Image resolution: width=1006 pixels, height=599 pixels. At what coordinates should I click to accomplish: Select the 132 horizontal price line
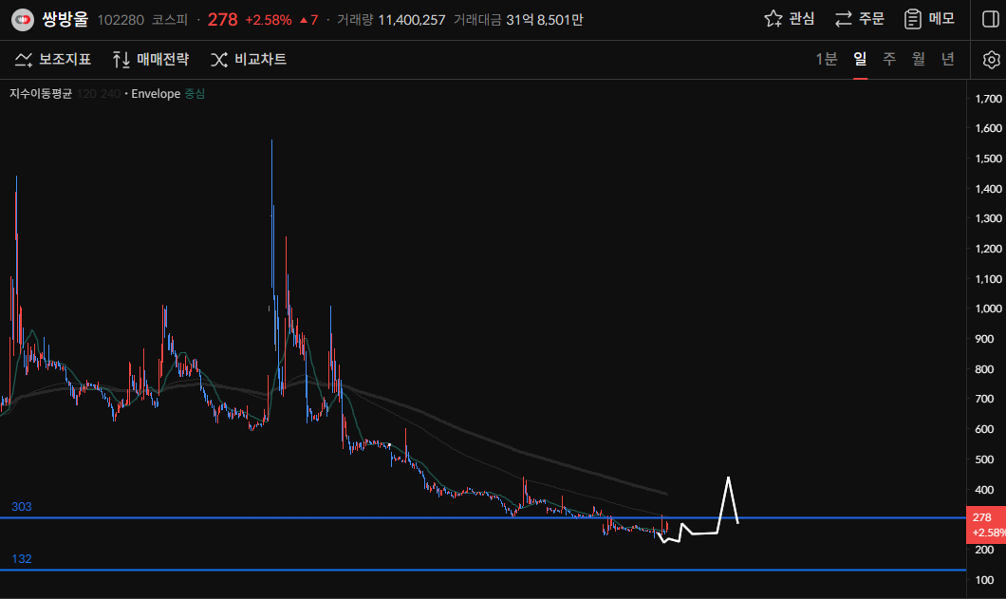380,571
